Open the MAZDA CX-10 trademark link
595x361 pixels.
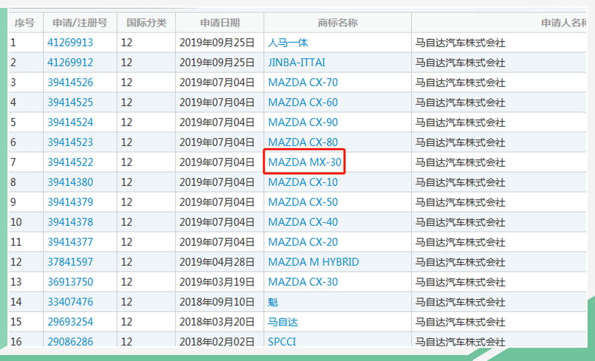tap(303, 182)
